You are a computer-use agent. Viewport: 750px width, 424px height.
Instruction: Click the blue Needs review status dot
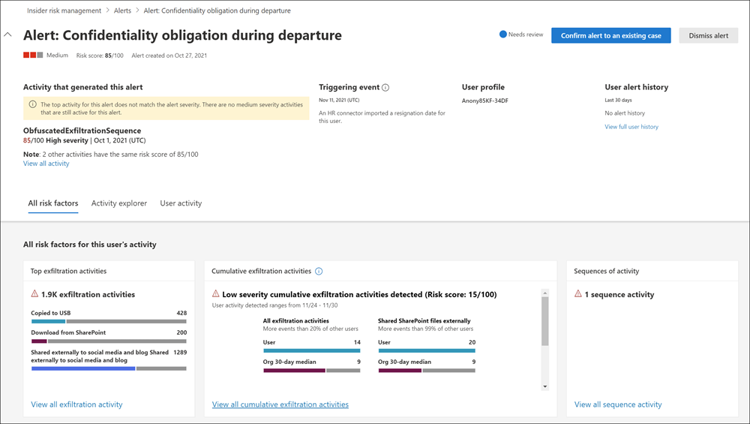[503, 35]
